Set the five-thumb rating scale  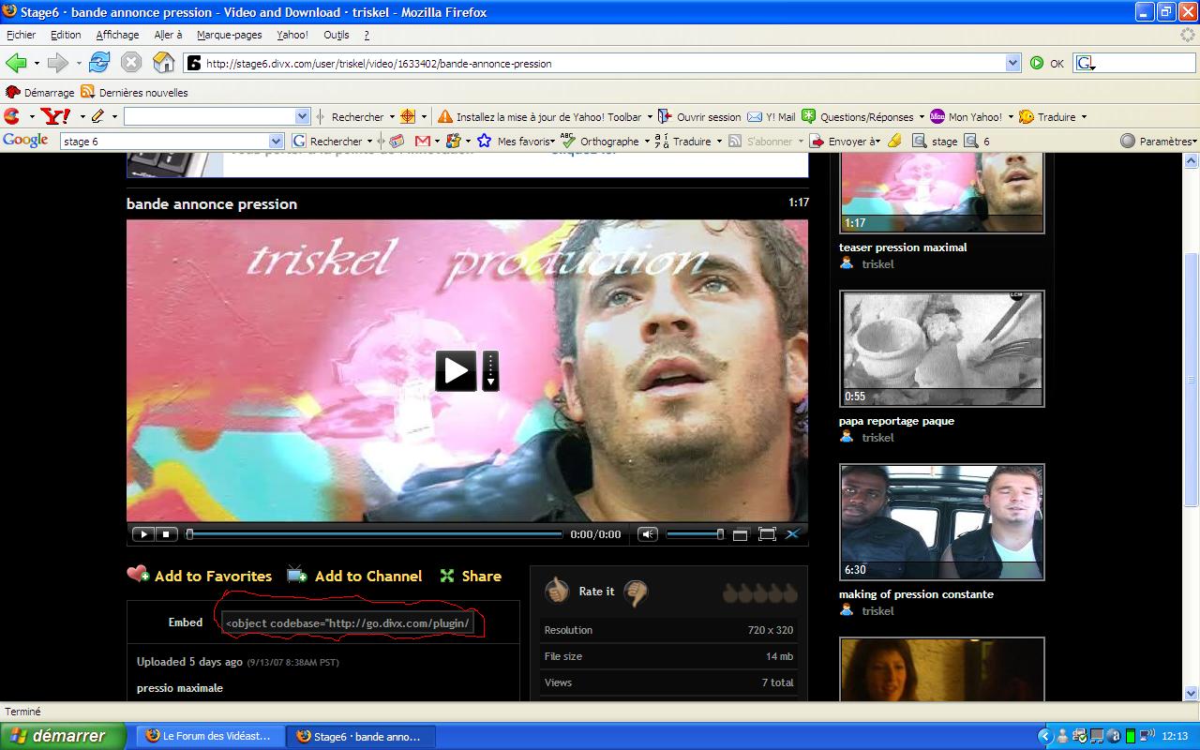point(760,592)
